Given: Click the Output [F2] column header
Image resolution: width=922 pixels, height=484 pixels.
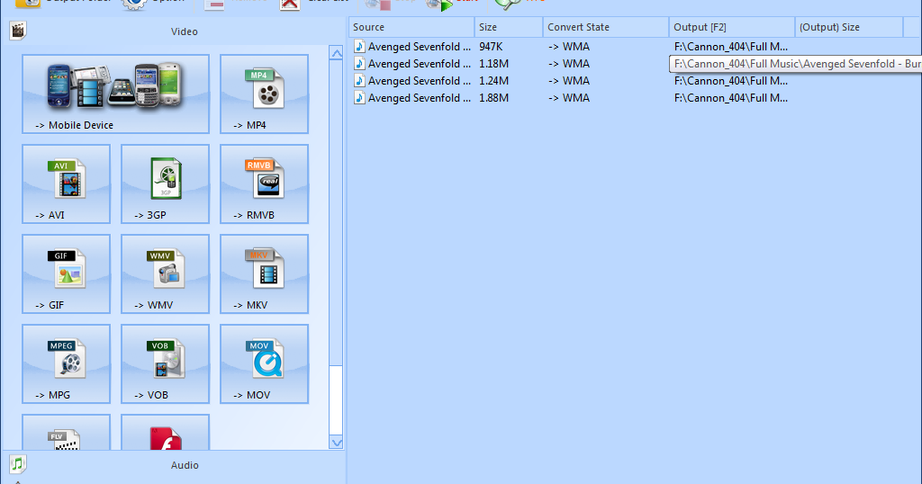Looking at the screenshot, I should coord(732,27).
